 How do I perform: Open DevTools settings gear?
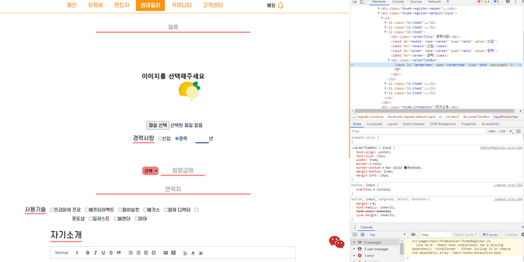click(508, 1)
